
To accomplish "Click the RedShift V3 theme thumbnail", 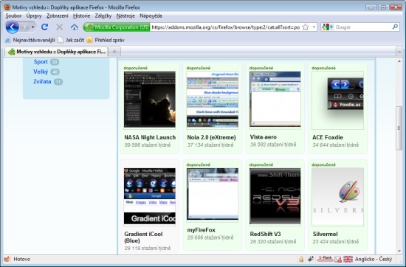I will coord(275,197).
